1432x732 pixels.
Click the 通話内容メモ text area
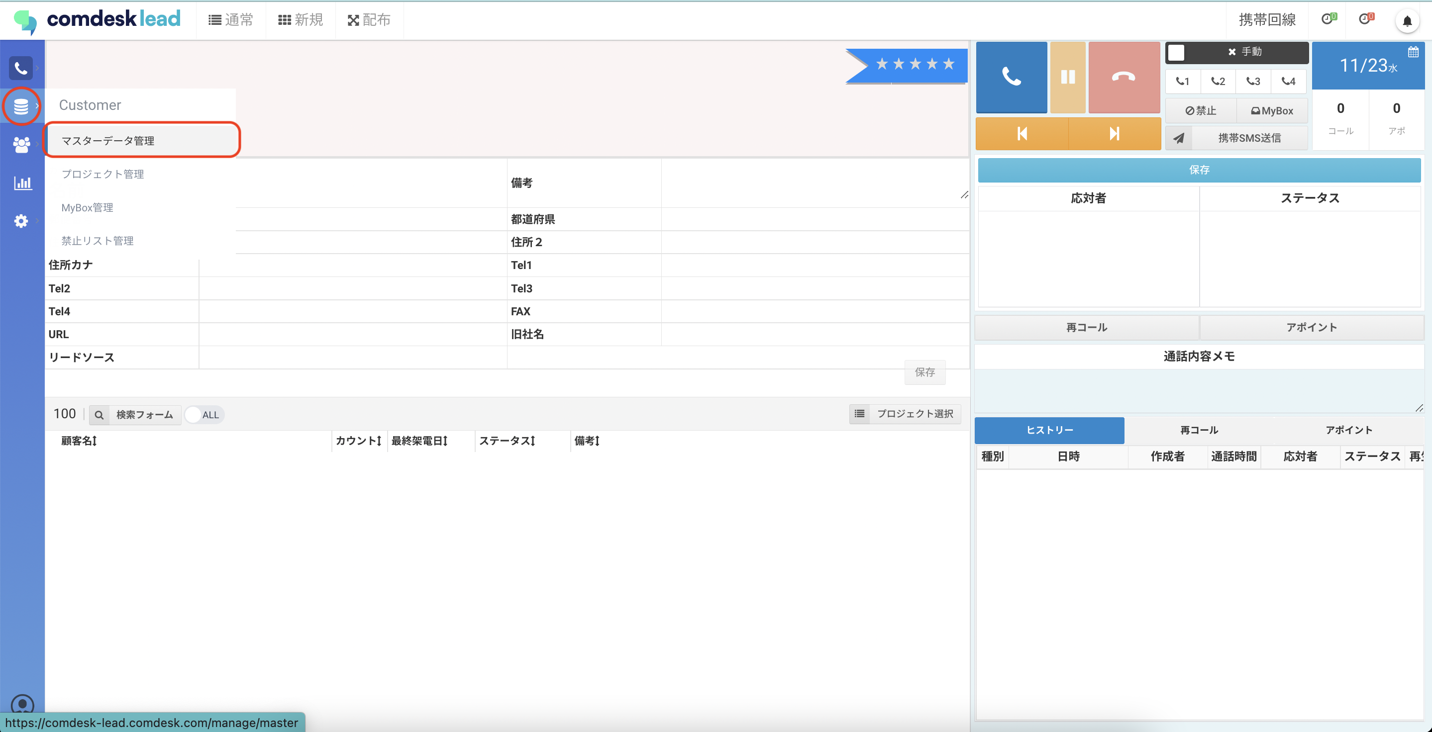coord(1199,391)
